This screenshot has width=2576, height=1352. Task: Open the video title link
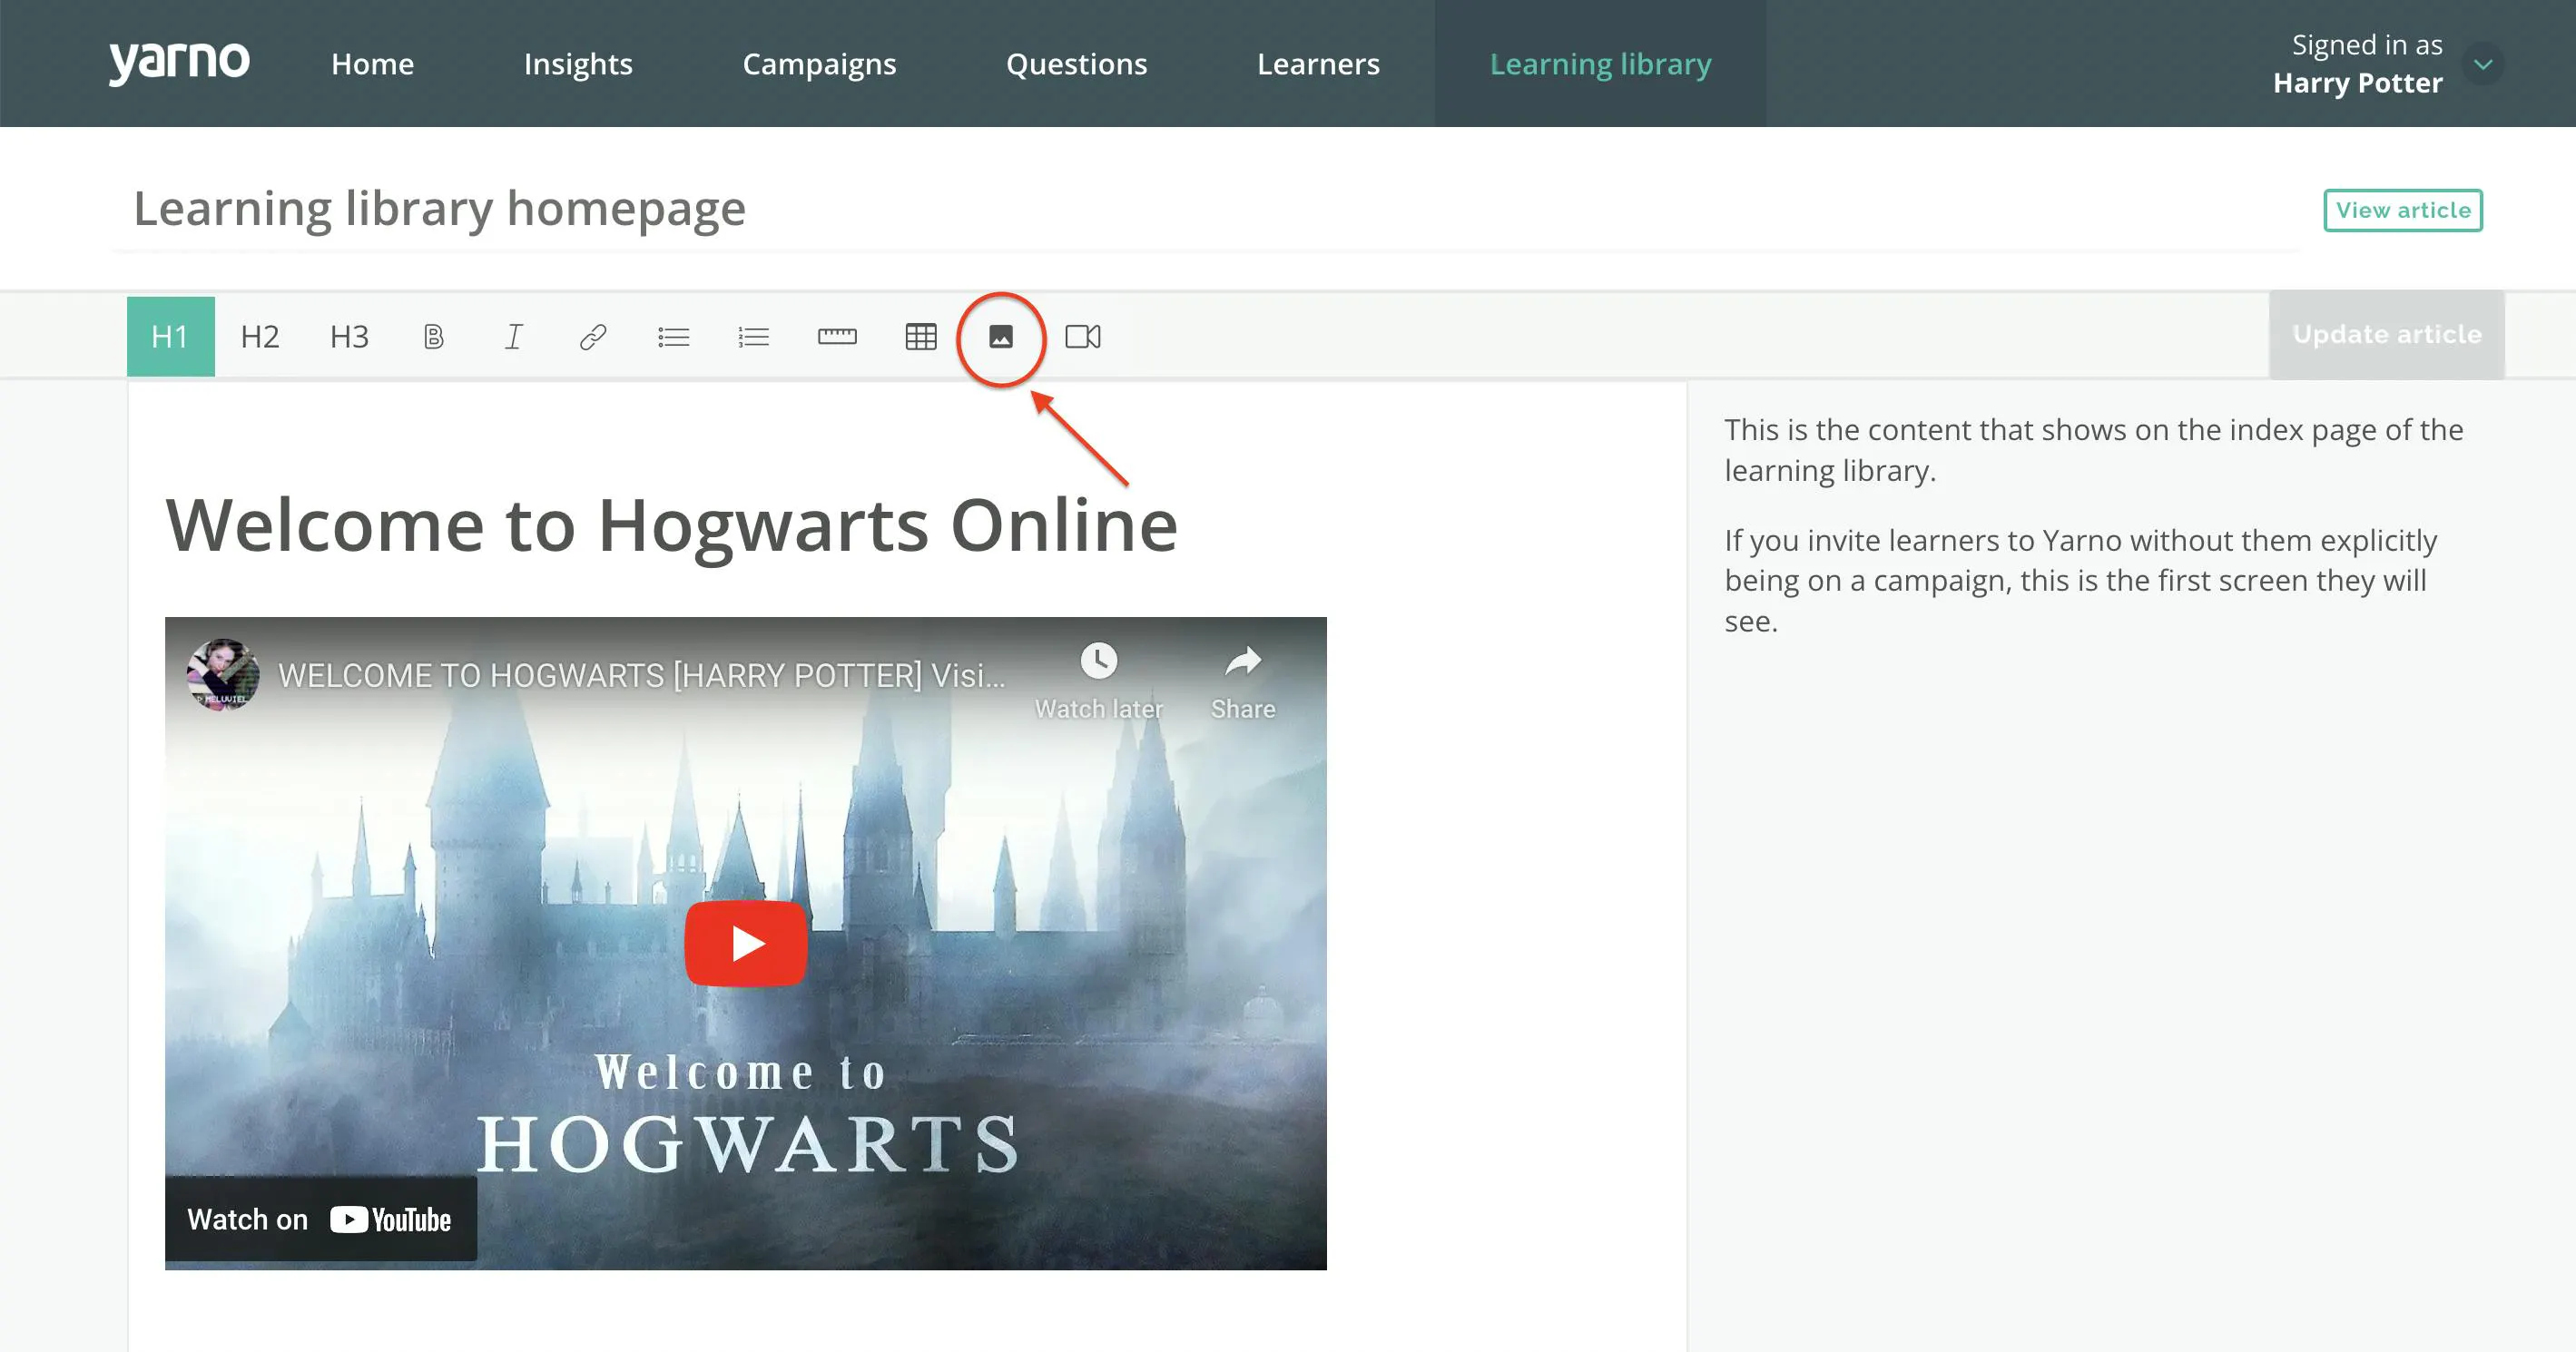tap(642, 676)
